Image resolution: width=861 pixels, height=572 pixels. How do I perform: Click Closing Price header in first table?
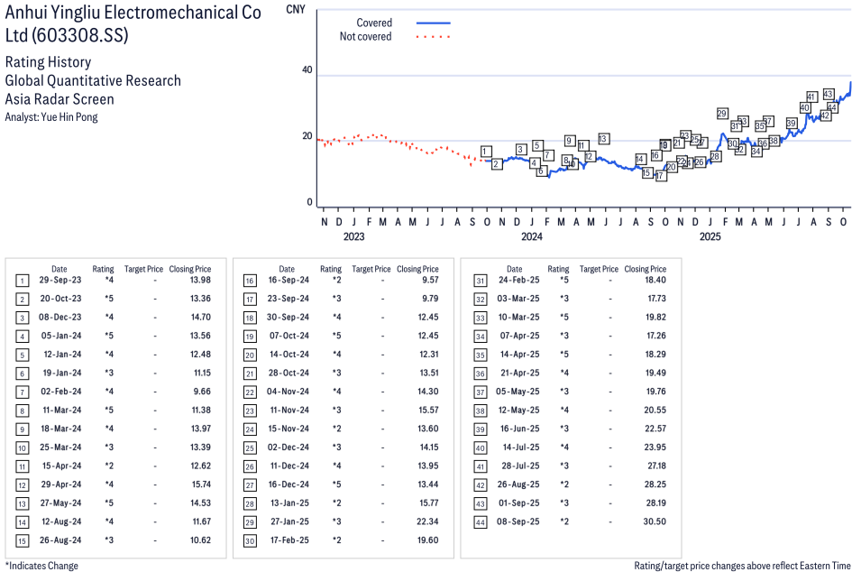[190, 269]
